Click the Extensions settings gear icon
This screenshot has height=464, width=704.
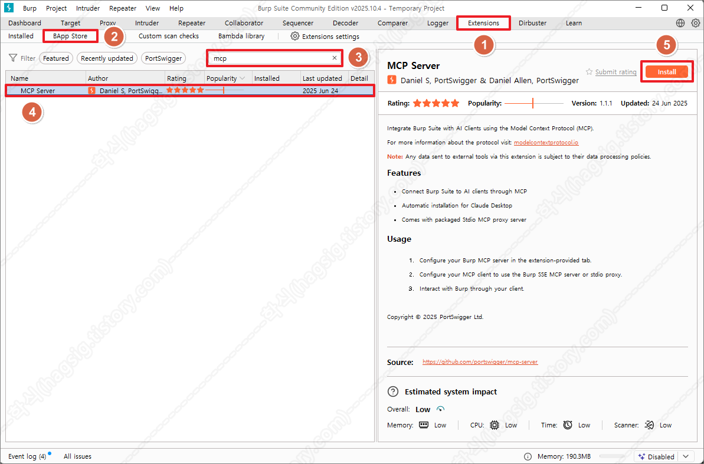pyautogui.click(x=294, y=36)
